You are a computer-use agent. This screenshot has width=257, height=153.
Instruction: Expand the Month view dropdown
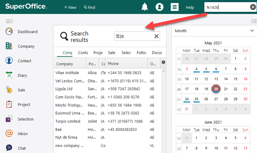pyautogui.click(x=252, y=31)
